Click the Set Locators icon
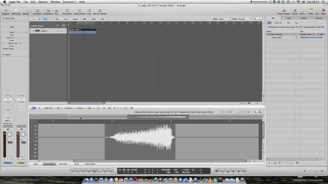Screen dimensions: 328x184 pos(67,12)
